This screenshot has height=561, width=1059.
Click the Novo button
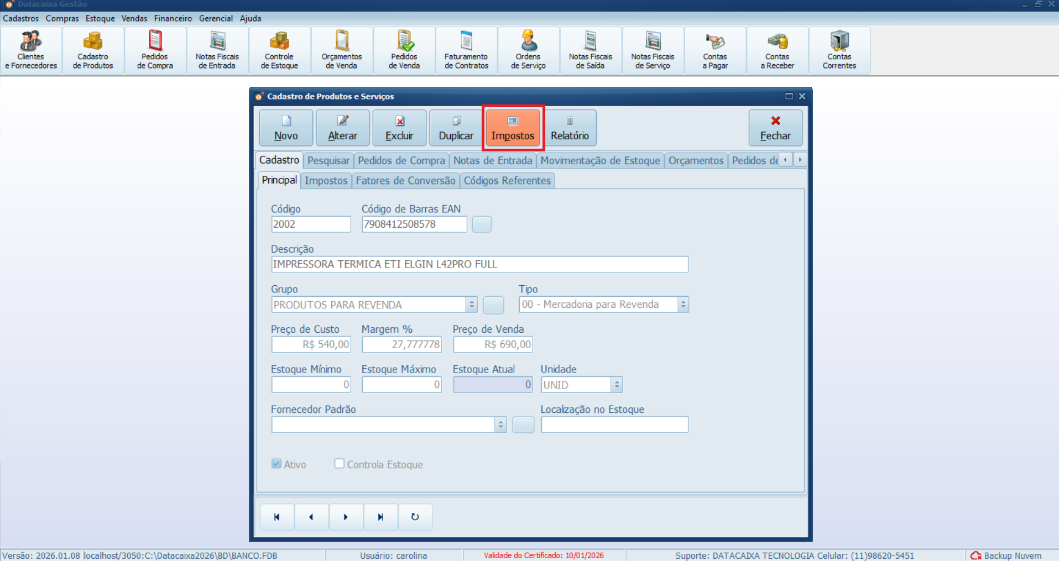[x=286, y=128]
